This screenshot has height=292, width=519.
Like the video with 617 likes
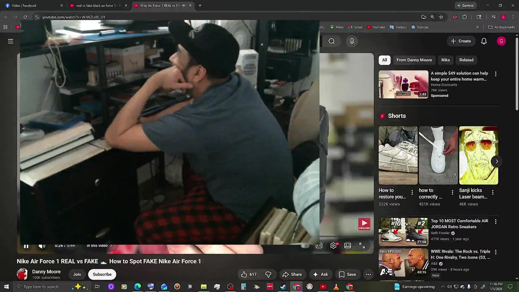249,275
